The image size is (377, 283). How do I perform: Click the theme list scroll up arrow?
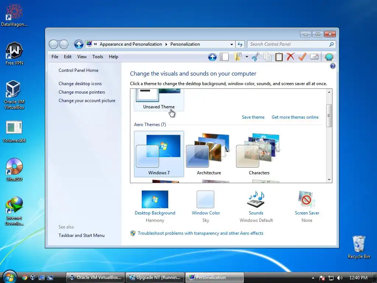tap(329, 92)
